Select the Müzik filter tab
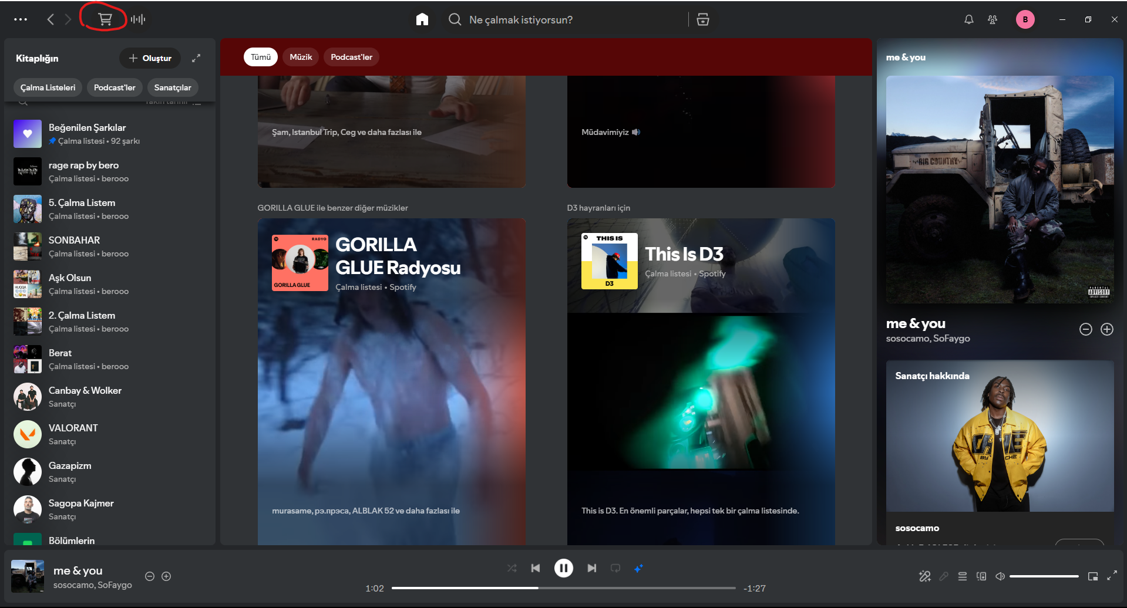This screenshot has width=1127, height=608. pos(301,57)
